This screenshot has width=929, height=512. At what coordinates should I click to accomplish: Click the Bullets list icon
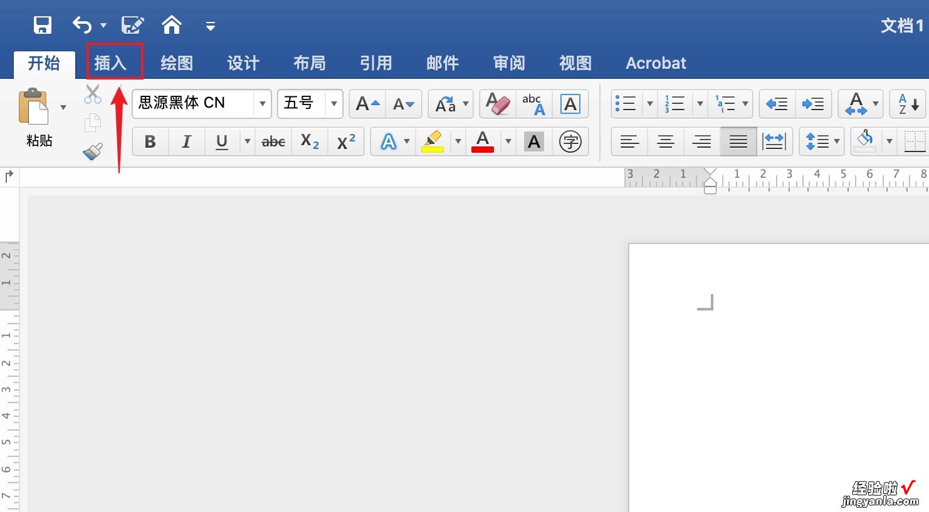(x=626, y=104)
